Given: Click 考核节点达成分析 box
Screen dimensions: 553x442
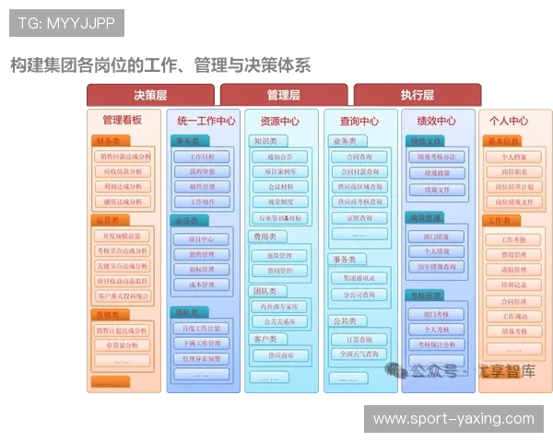Looking at the screenshot, I should coord(122,250).
